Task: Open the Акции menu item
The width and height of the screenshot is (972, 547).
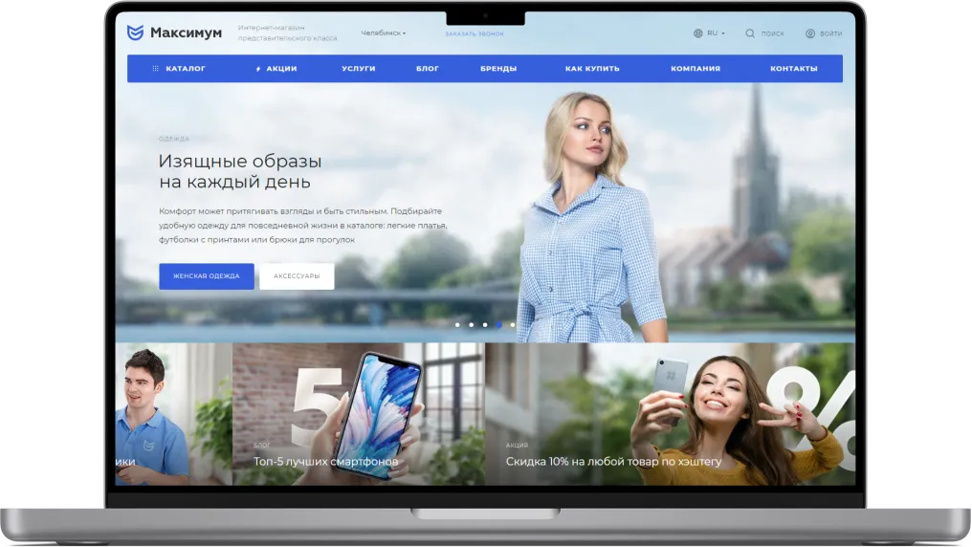Action: tap(276, 69)
